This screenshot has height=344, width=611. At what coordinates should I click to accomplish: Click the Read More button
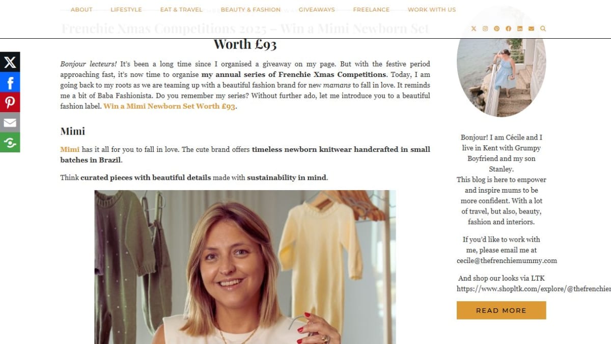[501, 310]
